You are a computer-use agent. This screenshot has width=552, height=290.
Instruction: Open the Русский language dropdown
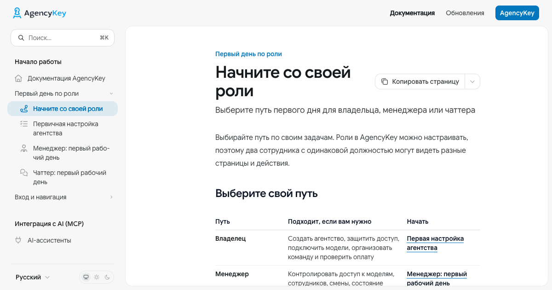(x=33, y=277)
